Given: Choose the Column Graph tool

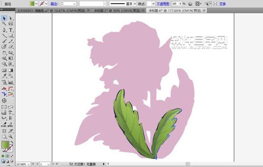Looking at the screenshot, I should (11, 82).
